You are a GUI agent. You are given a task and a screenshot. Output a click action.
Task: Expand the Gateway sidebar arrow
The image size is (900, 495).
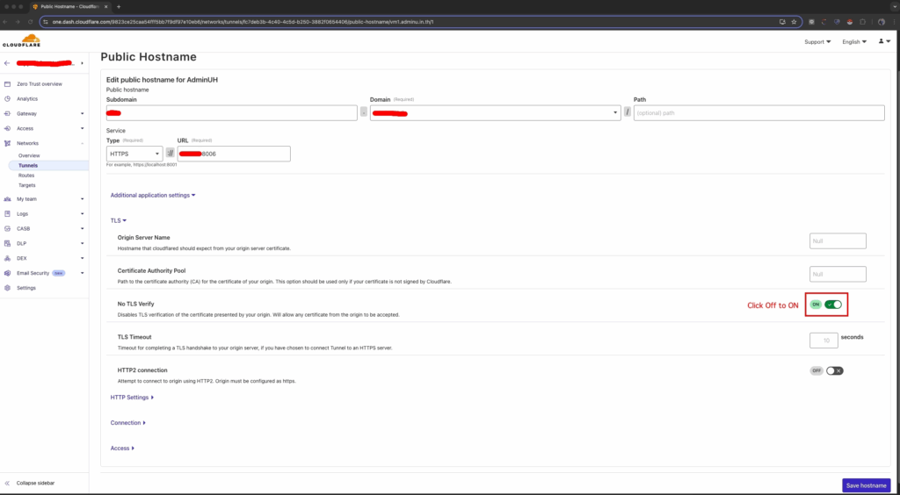(x=82, y=114)
